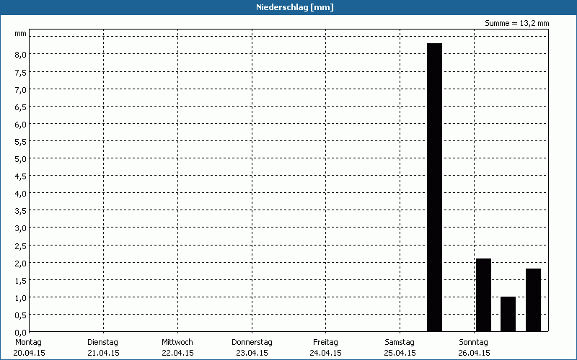This screenshot has width=577, height=360.
Task: Click the date '23.04.15'
Action: (x=252, y=354)
